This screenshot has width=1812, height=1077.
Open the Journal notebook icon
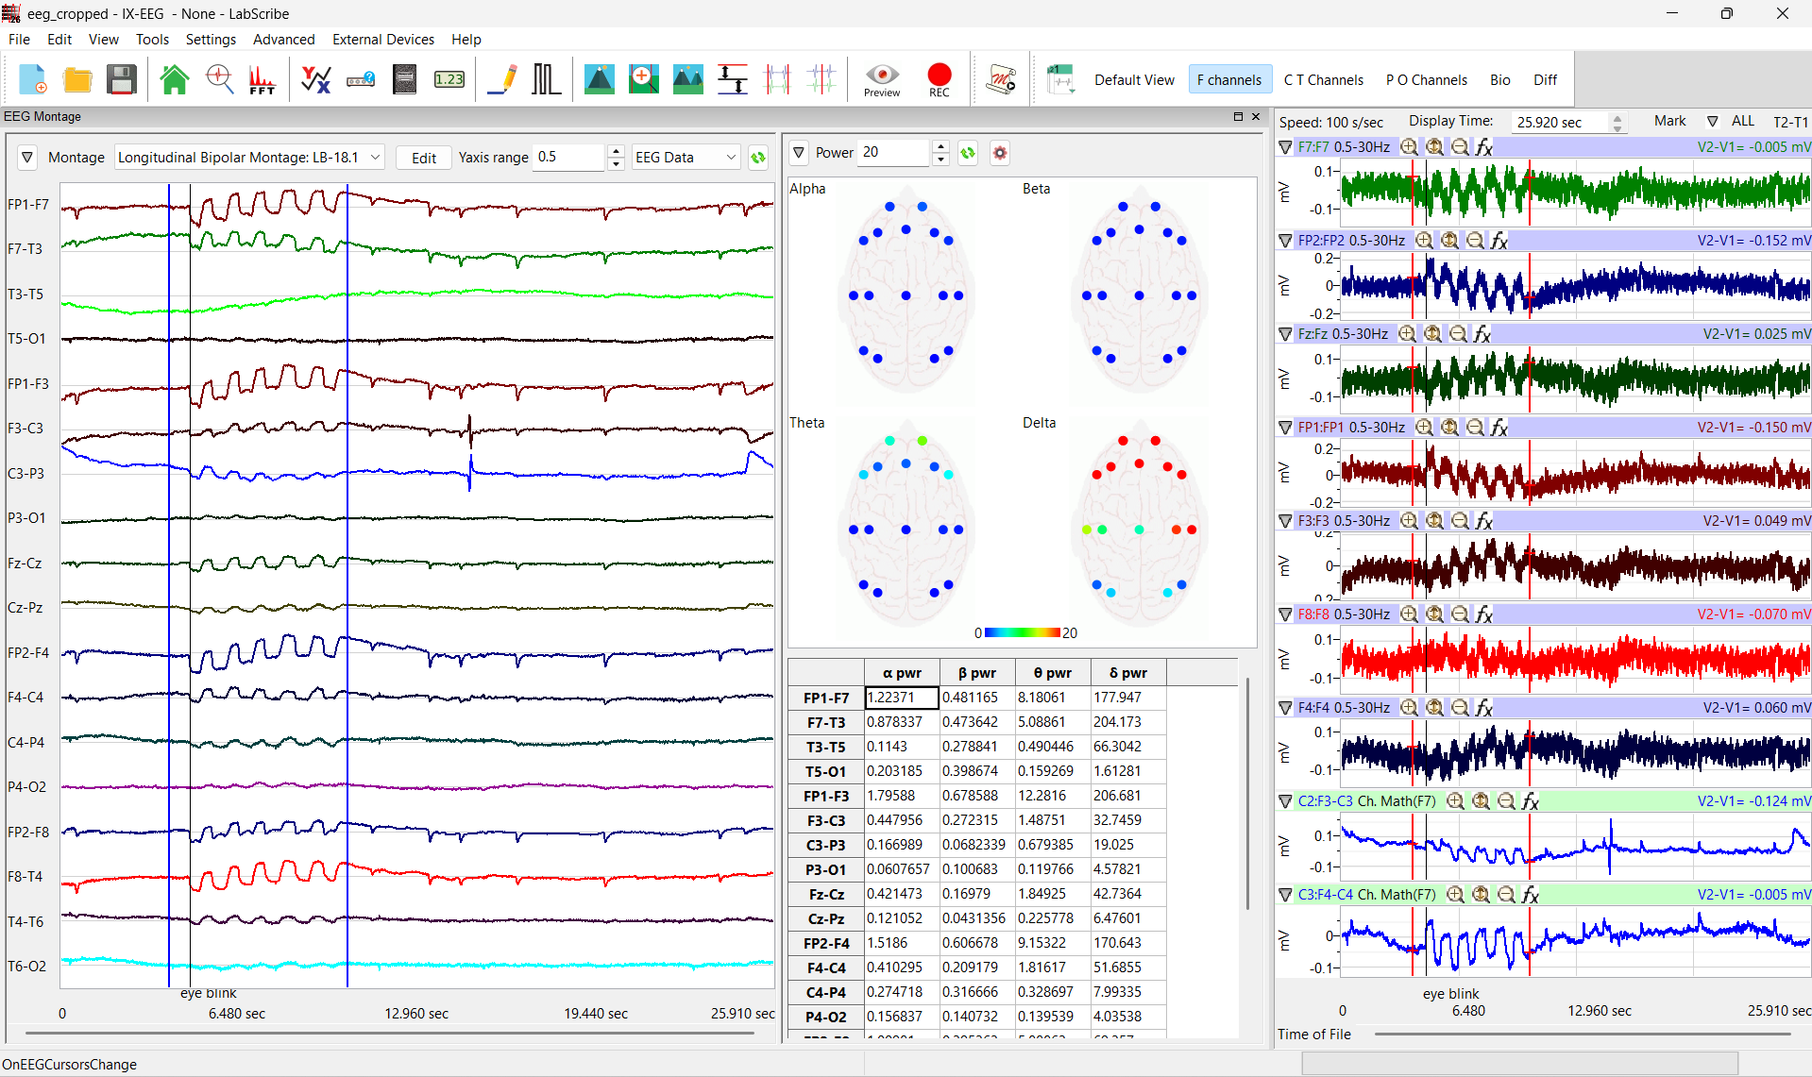pyautogui.click(x=404, y=79)
